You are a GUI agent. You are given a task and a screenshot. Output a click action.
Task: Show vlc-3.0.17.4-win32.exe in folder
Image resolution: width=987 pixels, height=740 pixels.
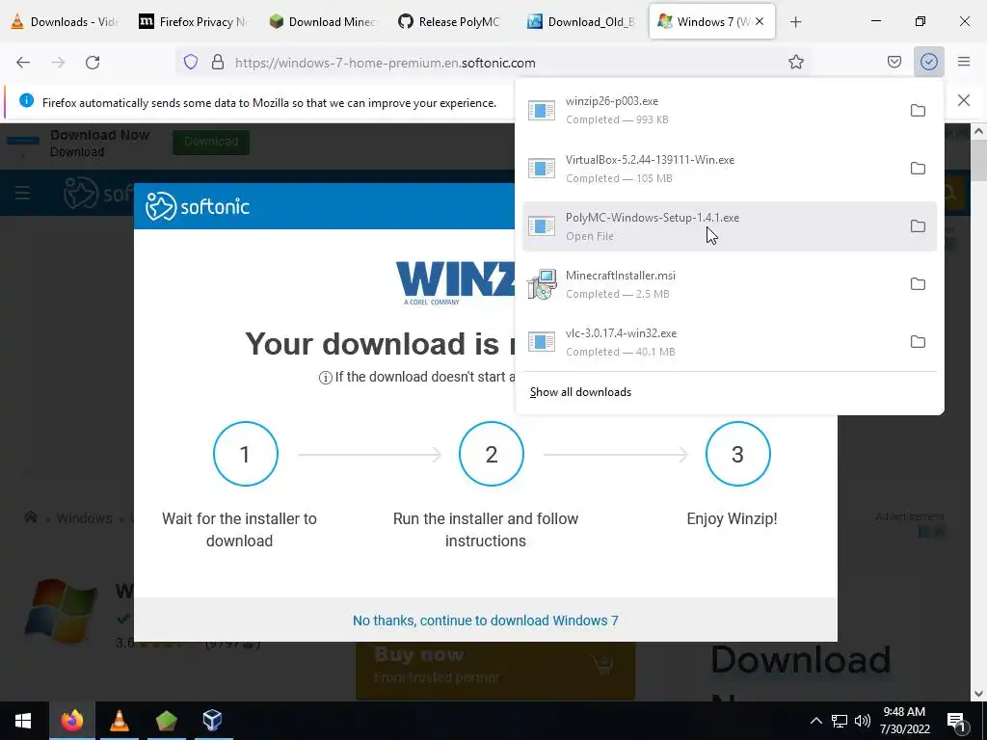(x=918, y=342)
